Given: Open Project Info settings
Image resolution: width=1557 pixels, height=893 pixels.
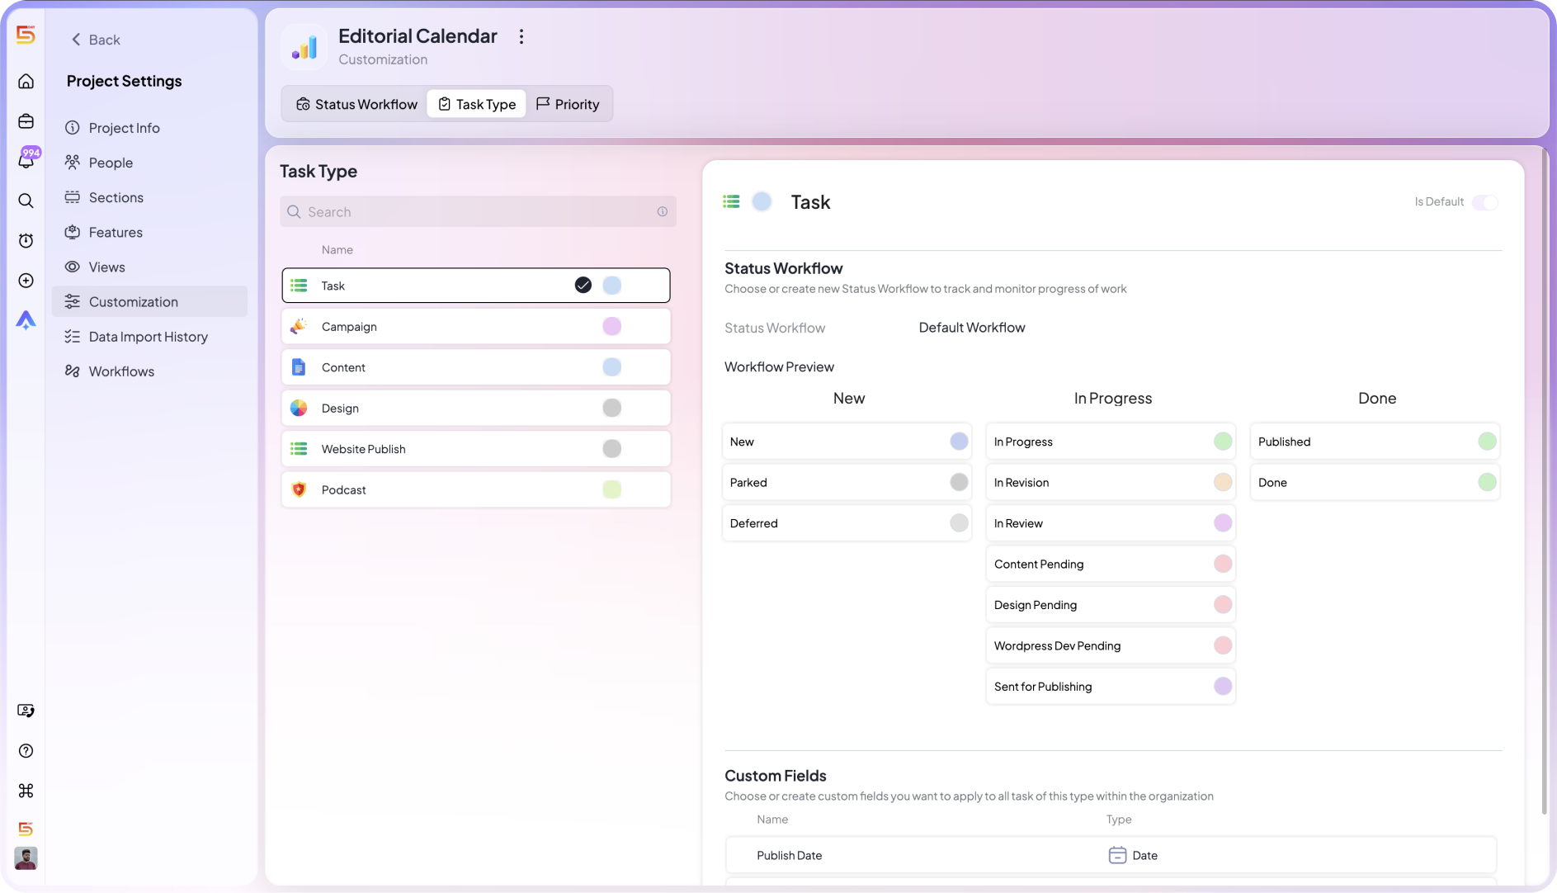Looking at the screenshot, I should (149, 128).
